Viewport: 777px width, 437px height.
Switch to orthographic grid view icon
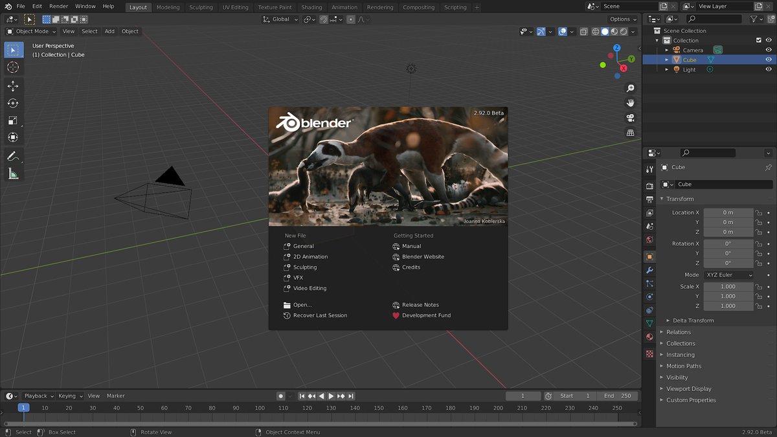point(630,133)
